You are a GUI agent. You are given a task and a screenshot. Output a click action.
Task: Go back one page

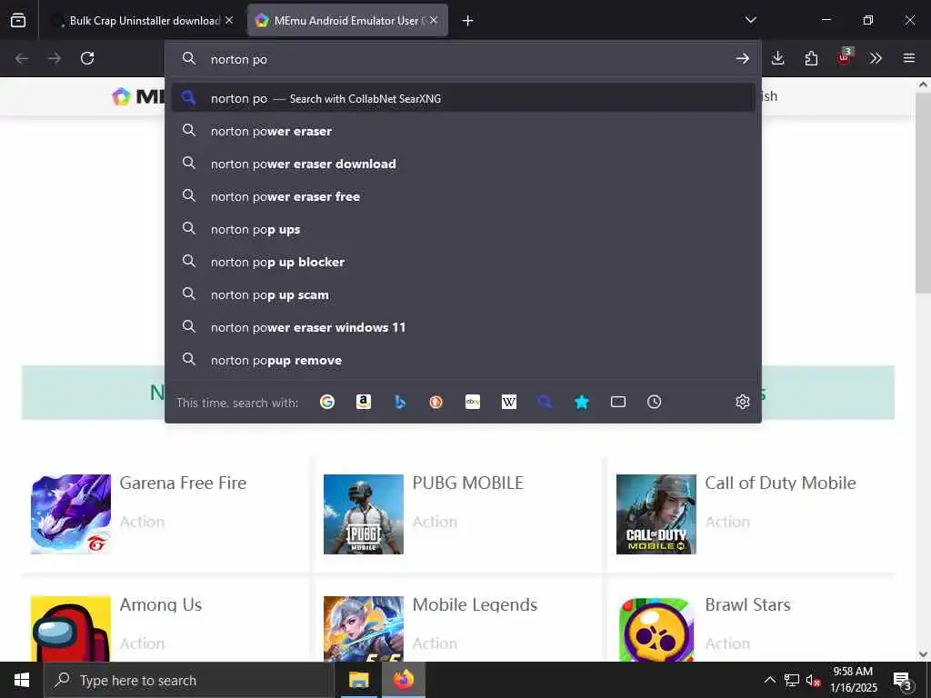tap(22, 58)
